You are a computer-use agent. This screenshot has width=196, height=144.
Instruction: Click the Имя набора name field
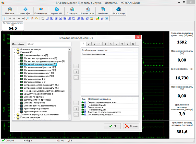tap(48, 44)
